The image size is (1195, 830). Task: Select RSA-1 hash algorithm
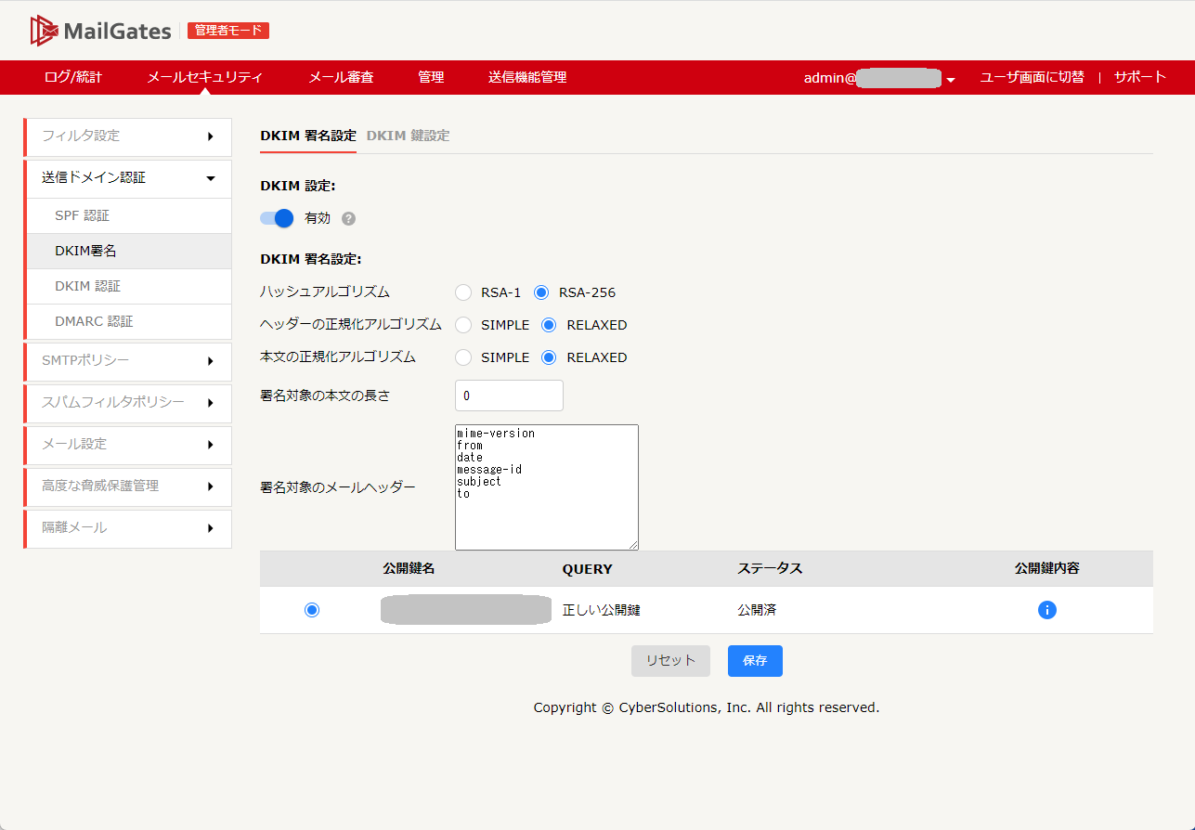[x=463, y=292]
